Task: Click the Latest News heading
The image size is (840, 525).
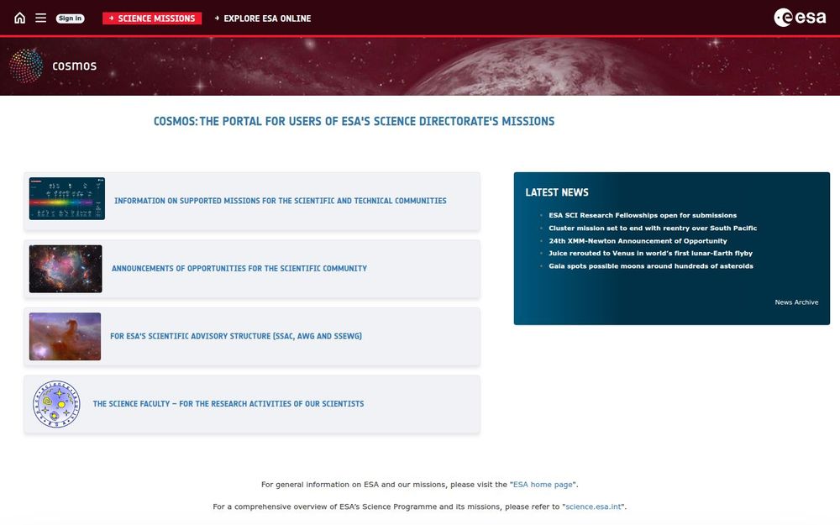Action: pos(557,192)
